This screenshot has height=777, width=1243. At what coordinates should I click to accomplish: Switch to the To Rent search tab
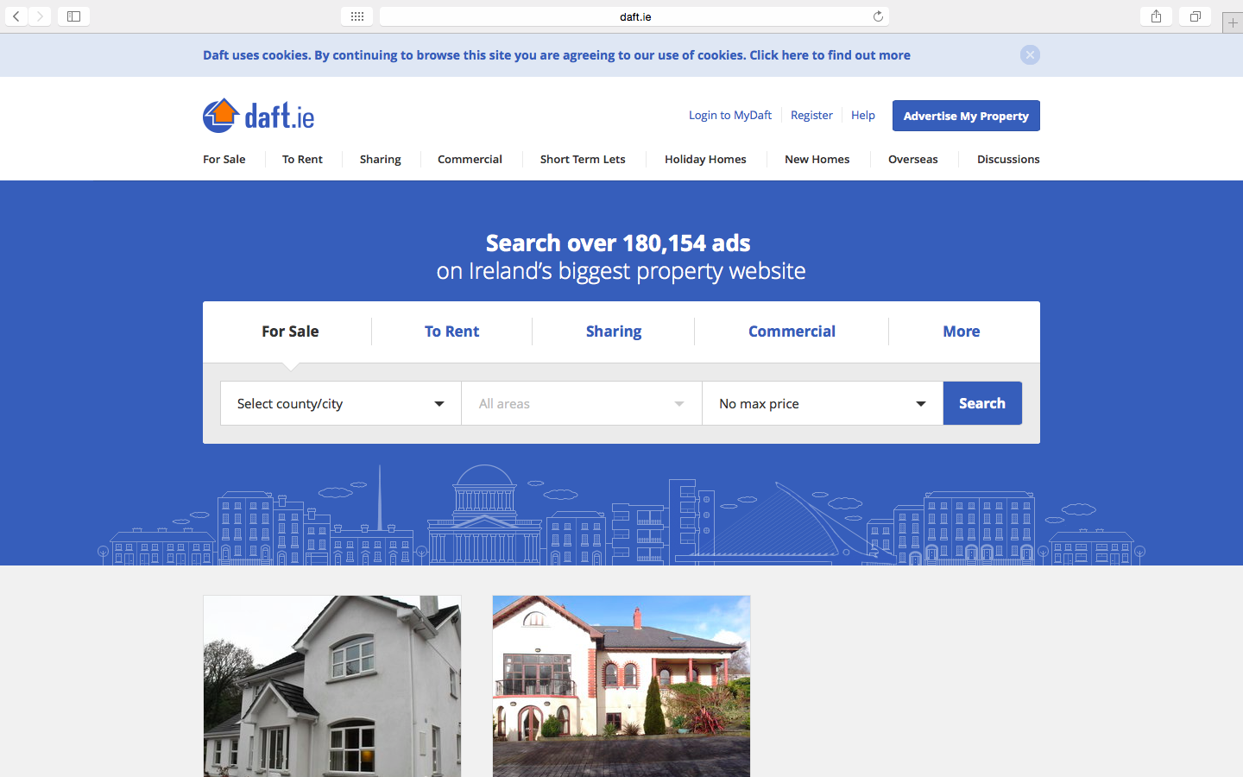[451, 332]
